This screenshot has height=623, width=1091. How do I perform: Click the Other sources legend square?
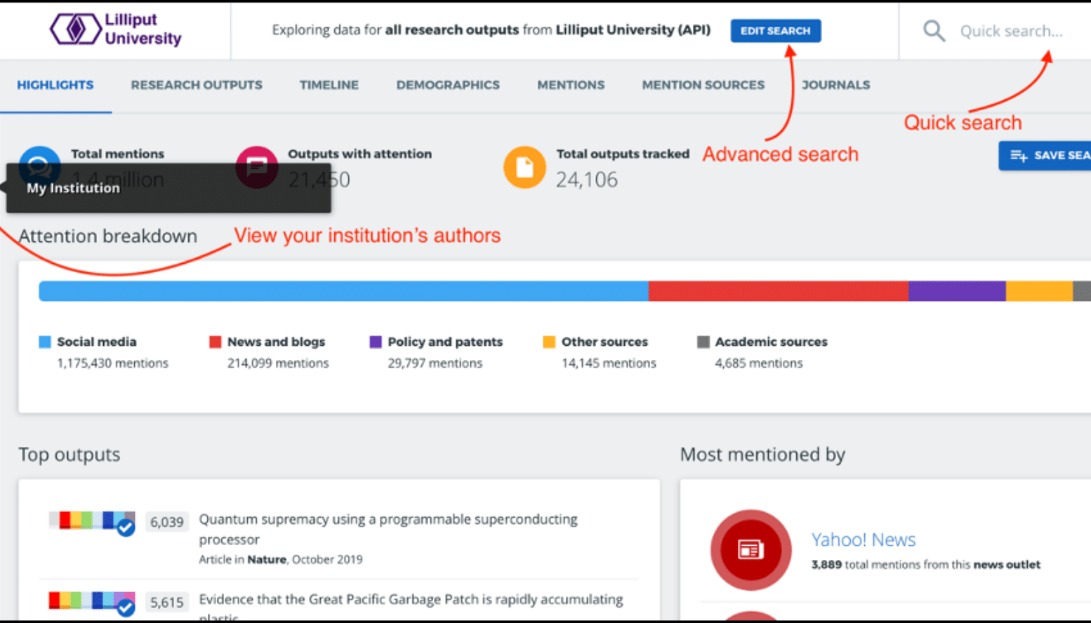click(549, 342)
